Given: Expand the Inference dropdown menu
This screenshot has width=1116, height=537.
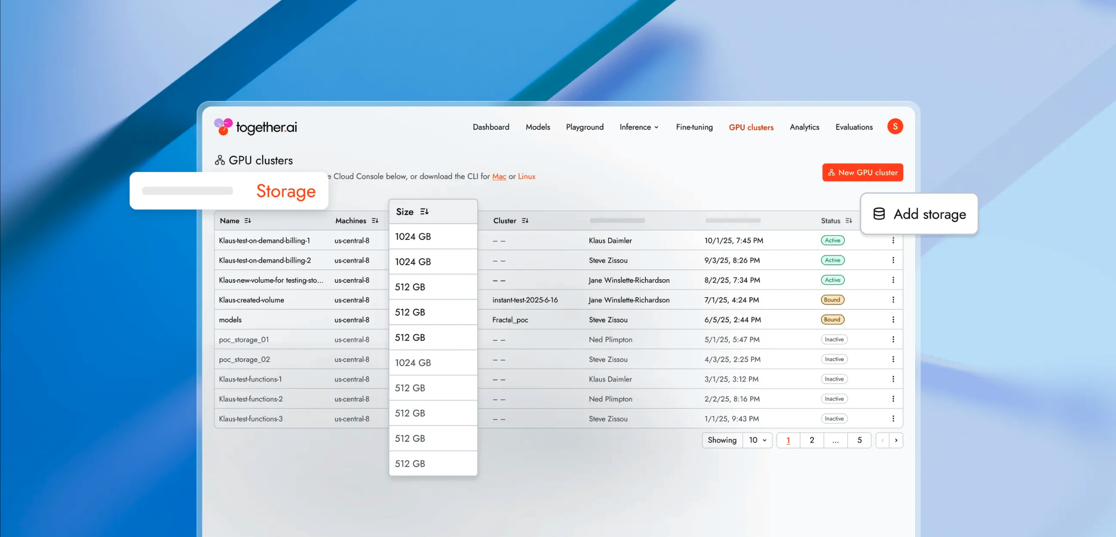Looking at the screenshot, I should click(x=639, y=127).
